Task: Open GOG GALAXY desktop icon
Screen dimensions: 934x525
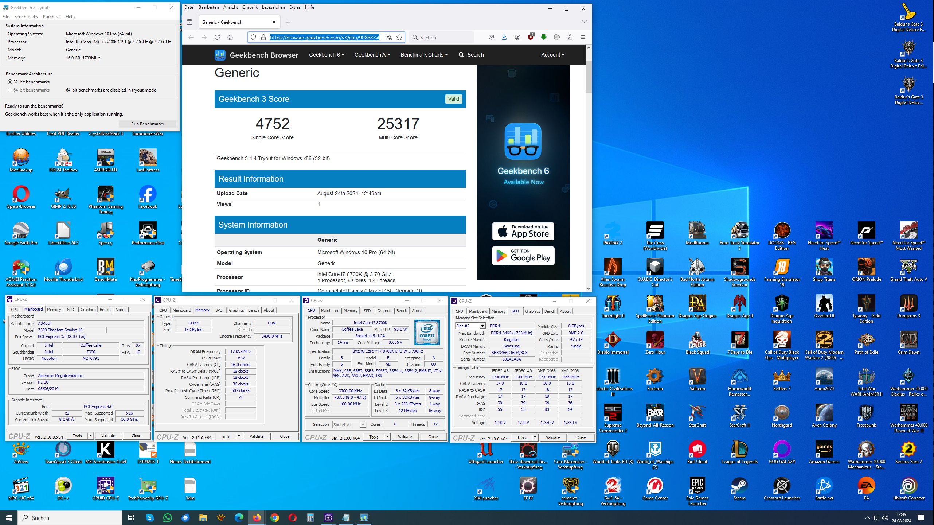Action: coord(782,452)
